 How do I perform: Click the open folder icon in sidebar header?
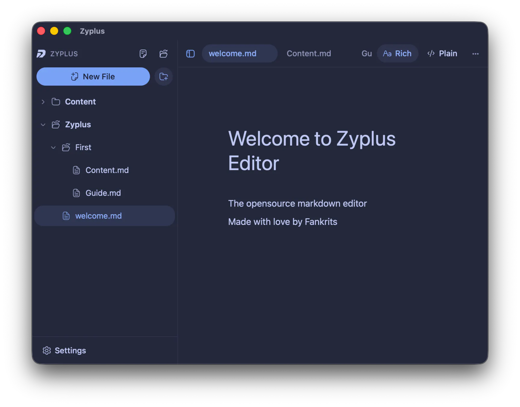pyautogui.click(x=164, y=54)
